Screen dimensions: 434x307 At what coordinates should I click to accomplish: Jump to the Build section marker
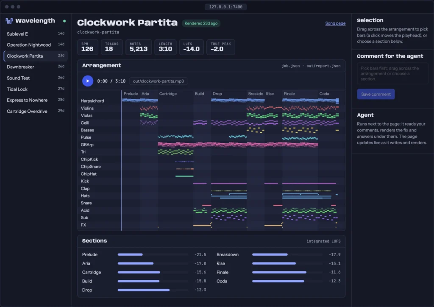click(199, 94)
